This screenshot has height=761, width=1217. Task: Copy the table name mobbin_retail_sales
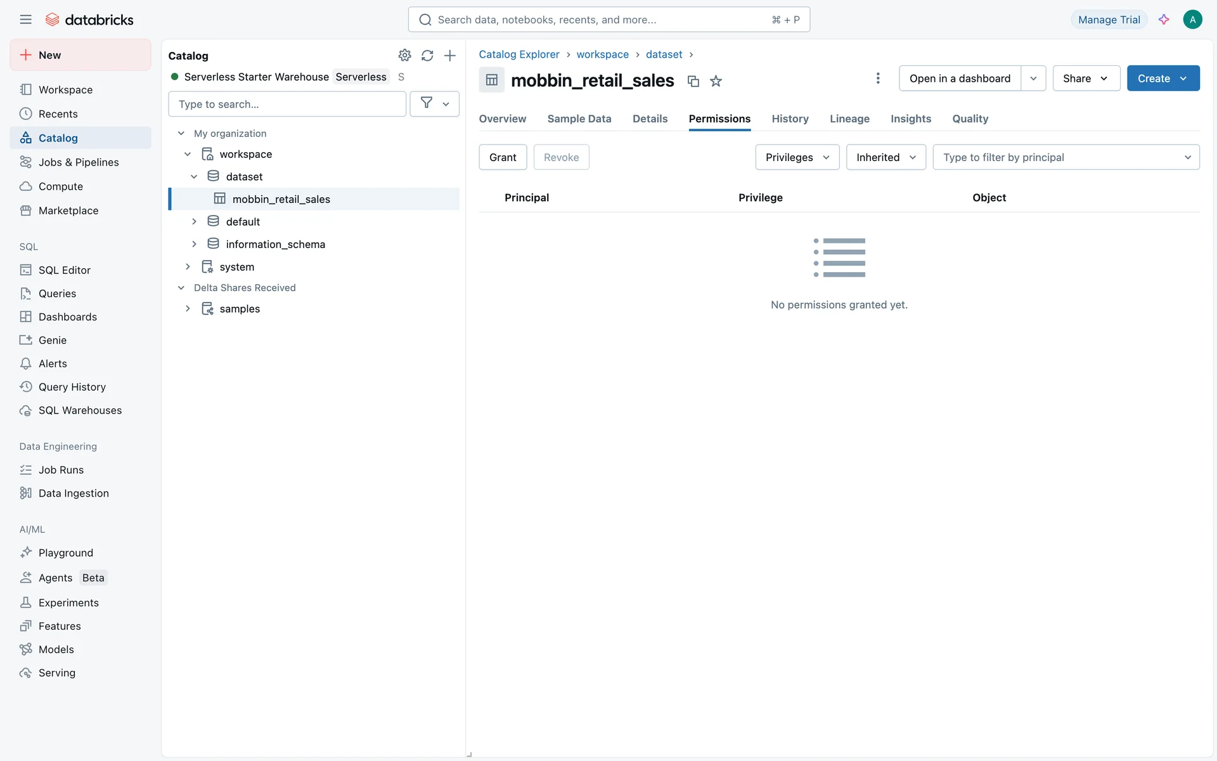[693, 81]
